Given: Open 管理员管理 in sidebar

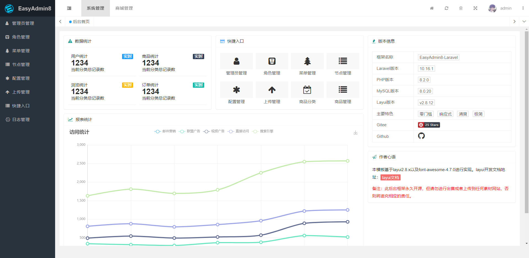Looking at the screenshot, I should [28, 23].
